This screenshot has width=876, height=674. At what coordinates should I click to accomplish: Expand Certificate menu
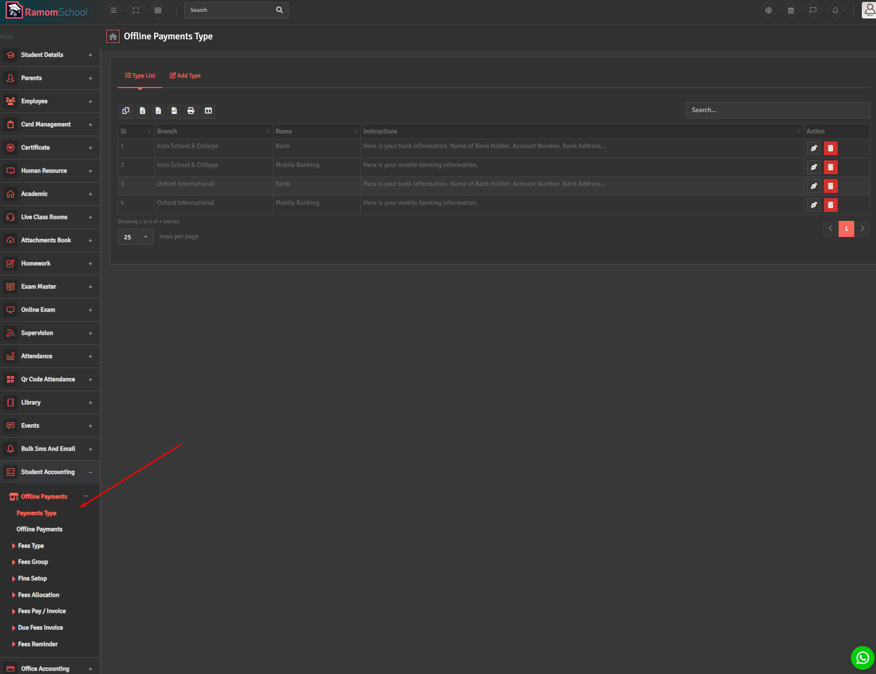pos(50,148)
